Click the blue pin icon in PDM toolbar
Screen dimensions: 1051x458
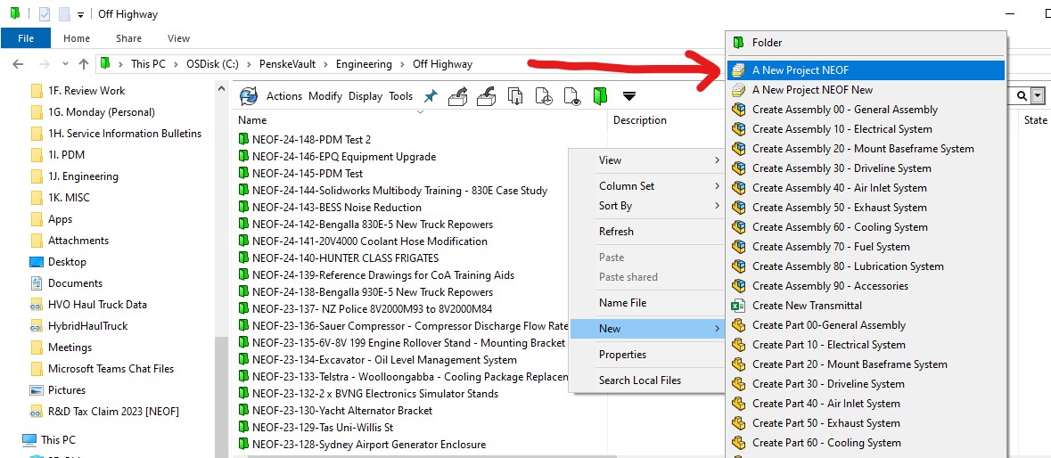431,96
